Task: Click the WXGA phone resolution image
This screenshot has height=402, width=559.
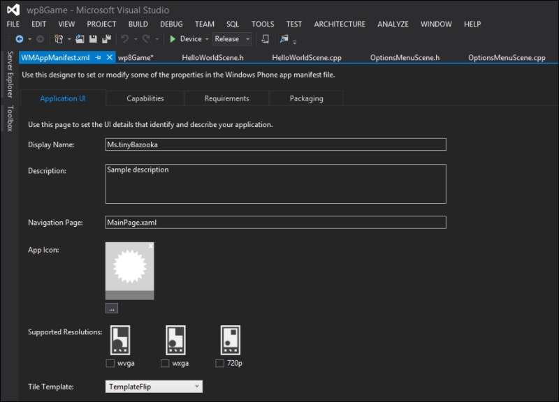Action: (175, 340)
